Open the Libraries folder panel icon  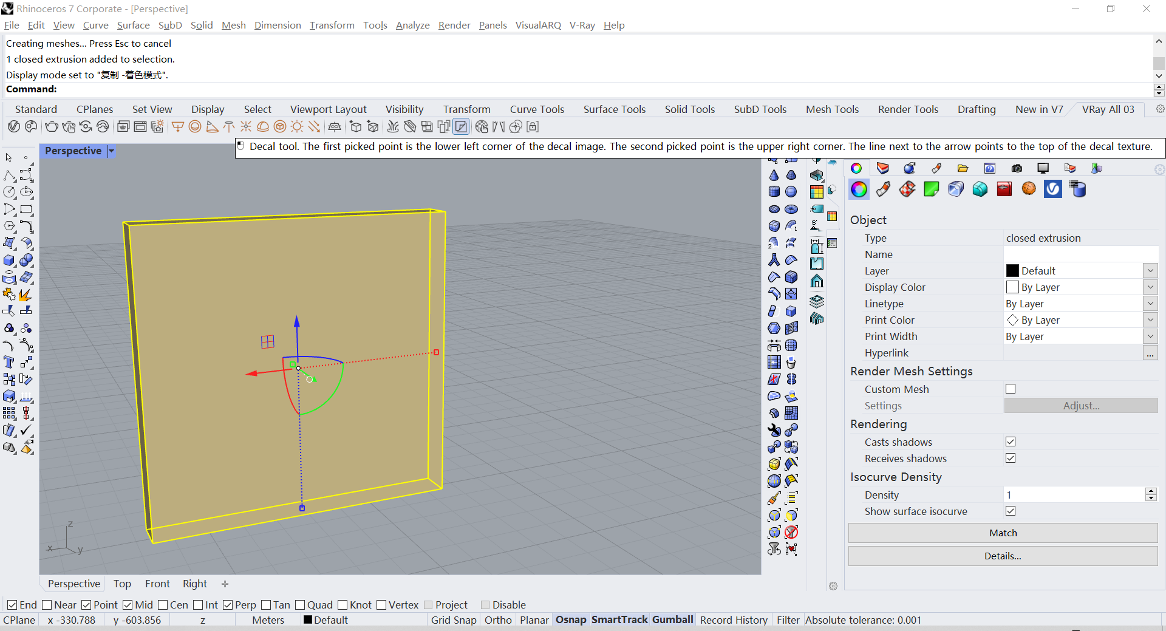963,168
